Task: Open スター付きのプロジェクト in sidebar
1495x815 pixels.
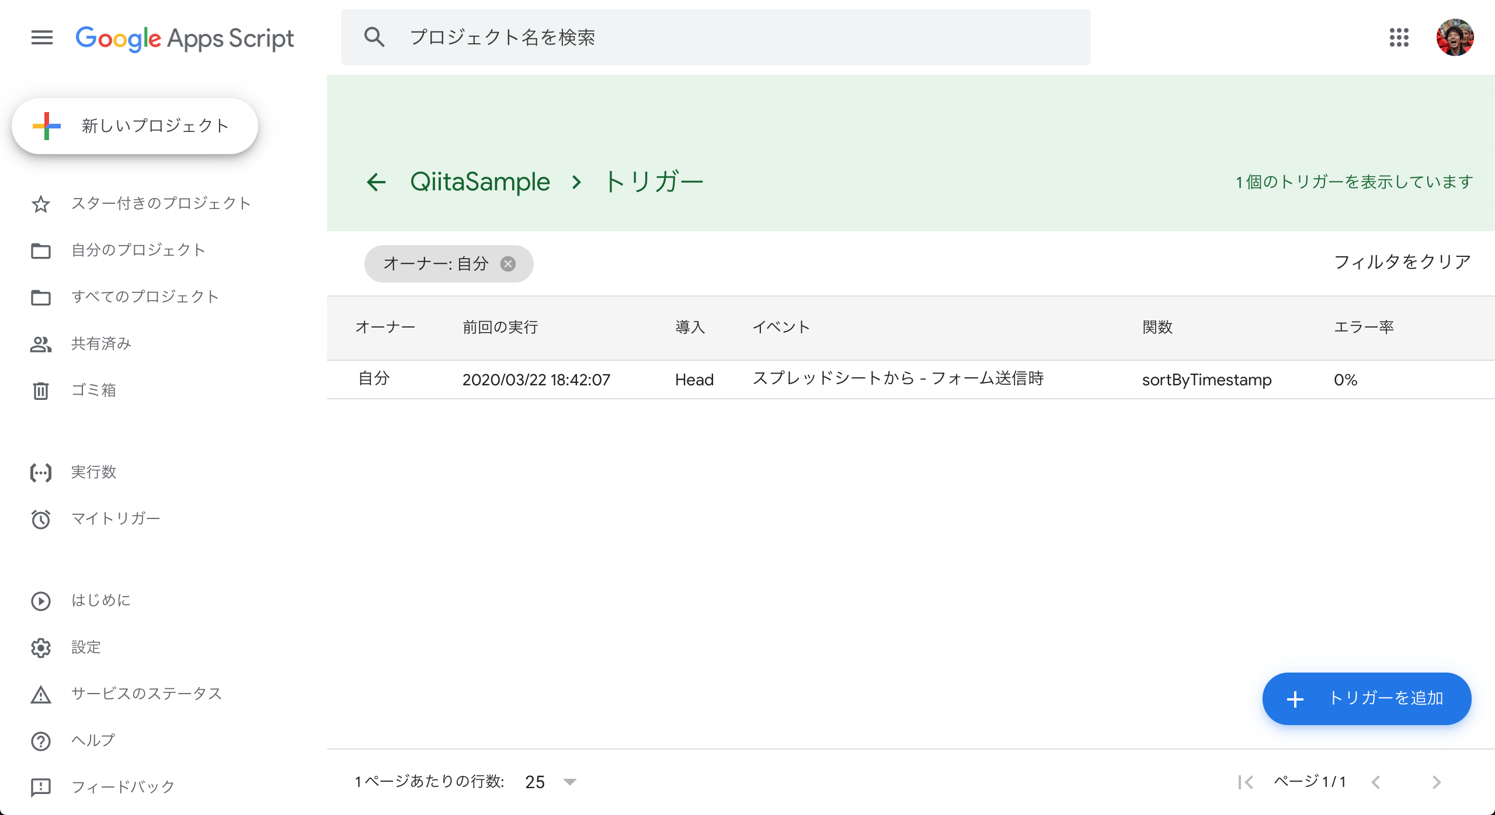Action: [x=161, y=203]
